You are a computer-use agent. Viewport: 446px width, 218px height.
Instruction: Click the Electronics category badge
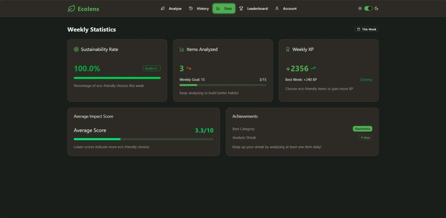click(x=362, y=129)
